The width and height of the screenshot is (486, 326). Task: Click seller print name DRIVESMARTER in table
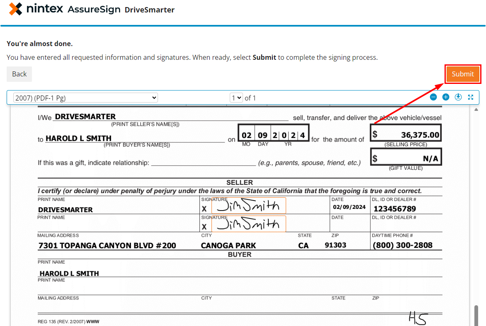pos(66,210)
